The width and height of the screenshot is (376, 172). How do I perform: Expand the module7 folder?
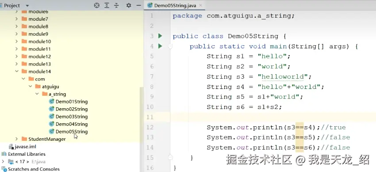pos(16,19)
